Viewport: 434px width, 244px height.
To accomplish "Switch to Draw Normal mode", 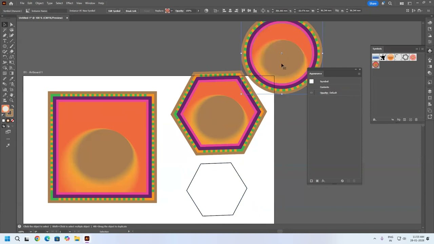I will (4, 126).
